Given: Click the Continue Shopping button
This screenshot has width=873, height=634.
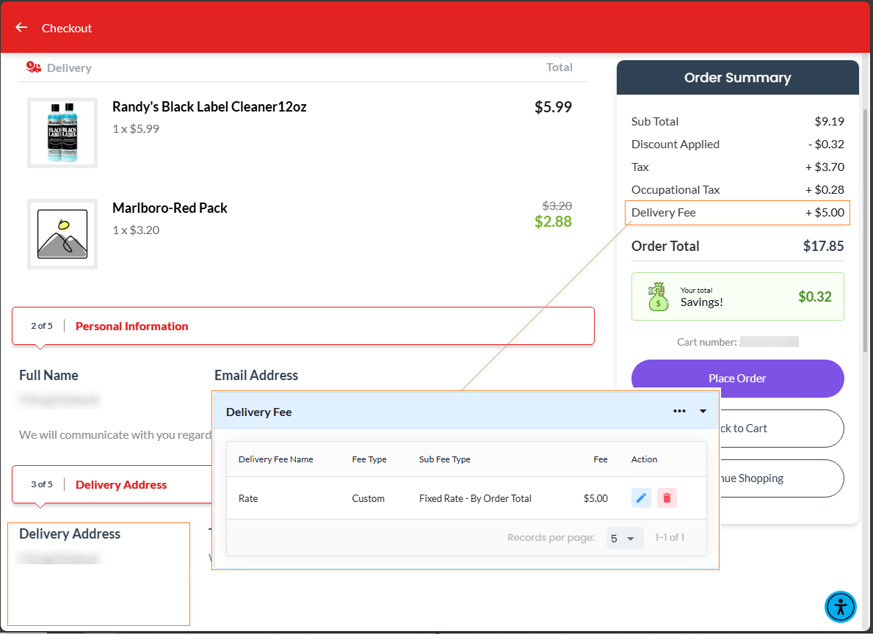Looking at the screenshot, I should [x=782, y=478].
